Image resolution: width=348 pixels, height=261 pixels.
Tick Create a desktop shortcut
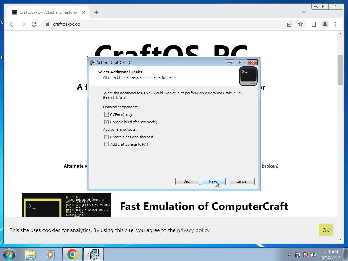click(106, 137)
